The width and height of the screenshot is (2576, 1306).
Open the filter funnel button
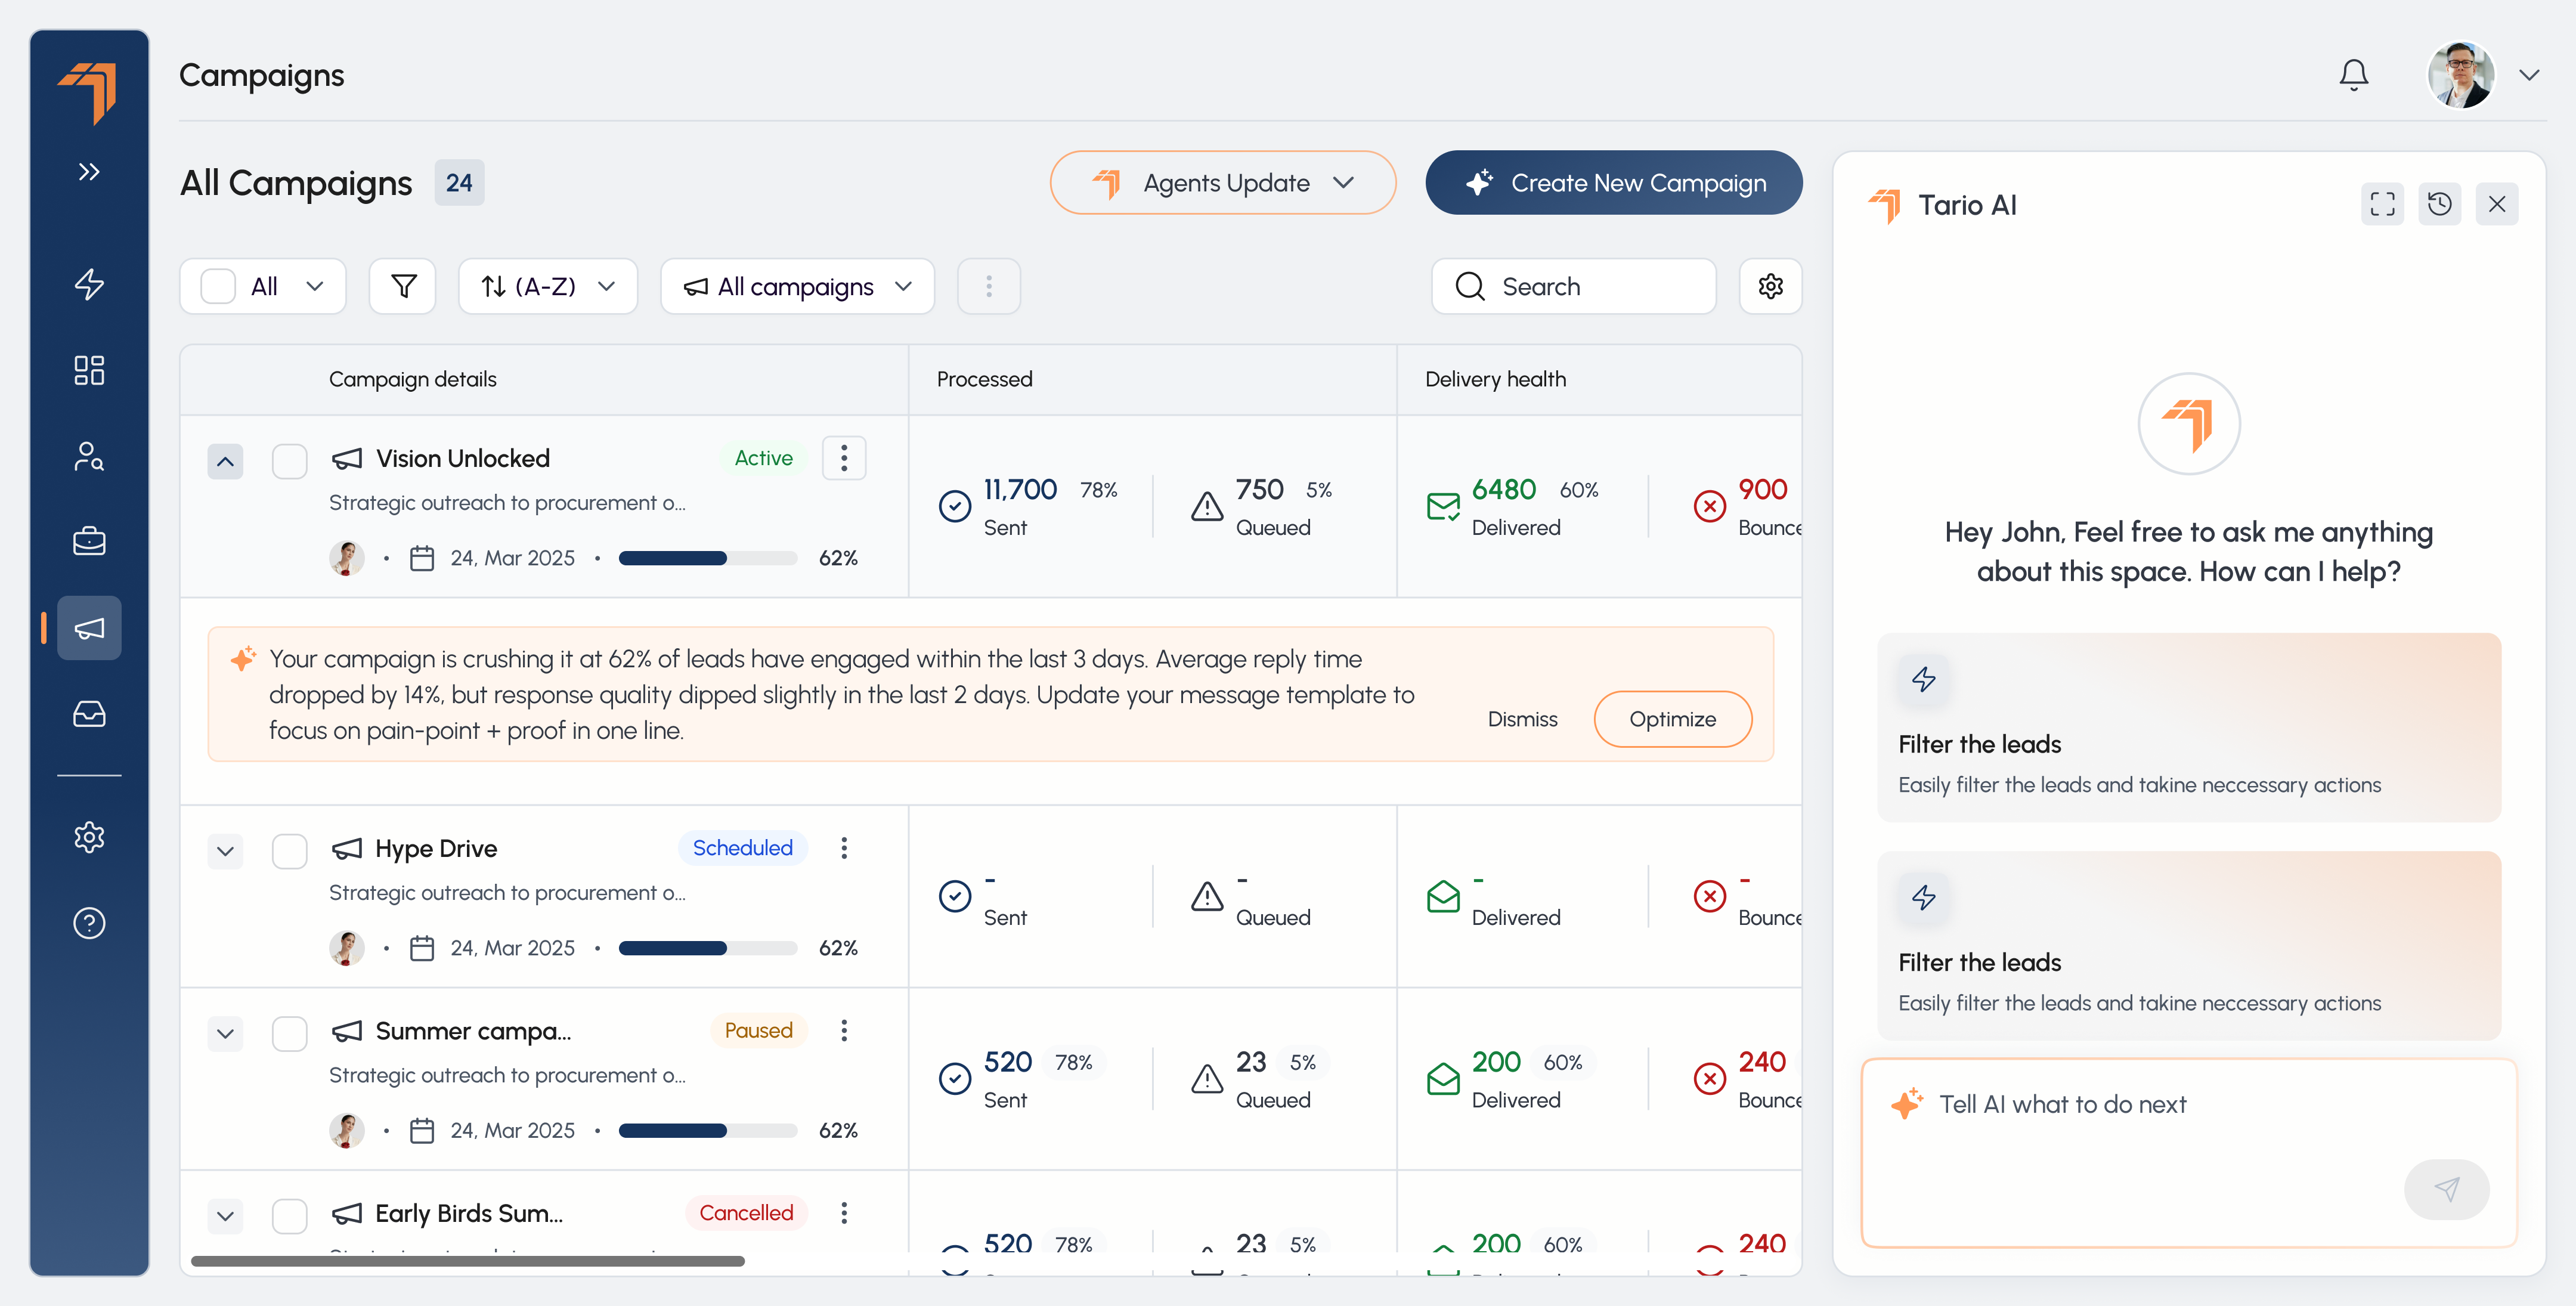tap(403, 286)
